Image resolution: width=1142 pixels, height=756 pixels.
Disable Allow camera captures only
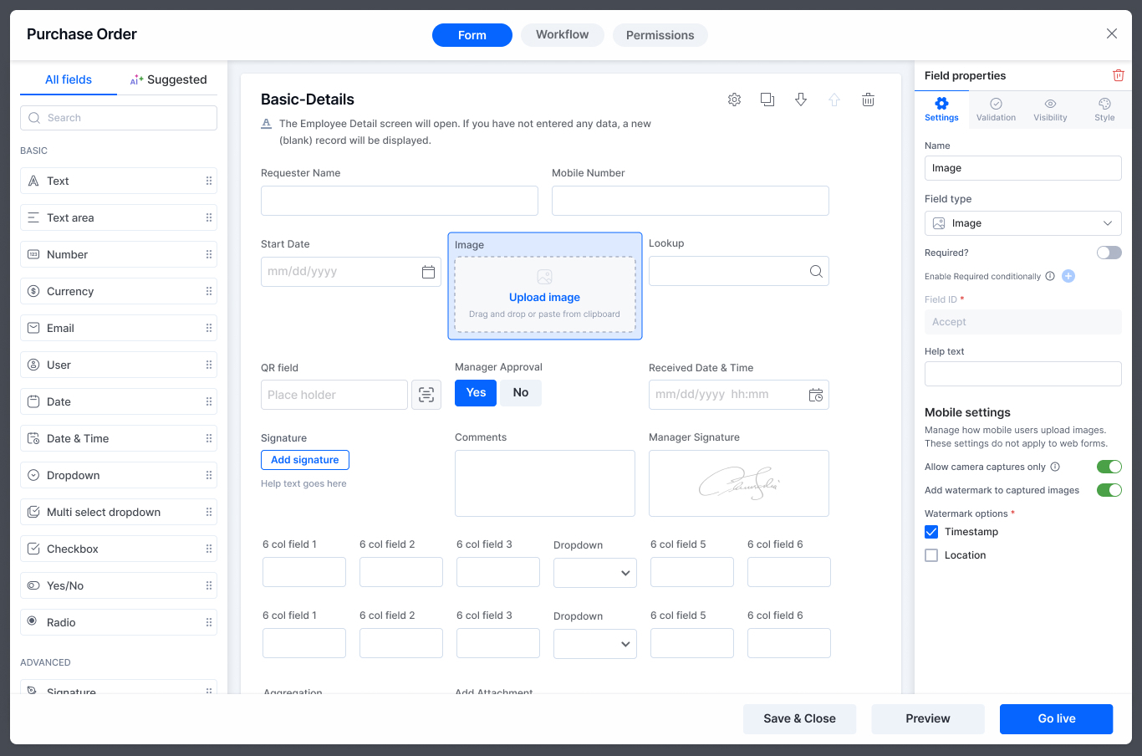pyautogui.click(x=1109, y=467)
